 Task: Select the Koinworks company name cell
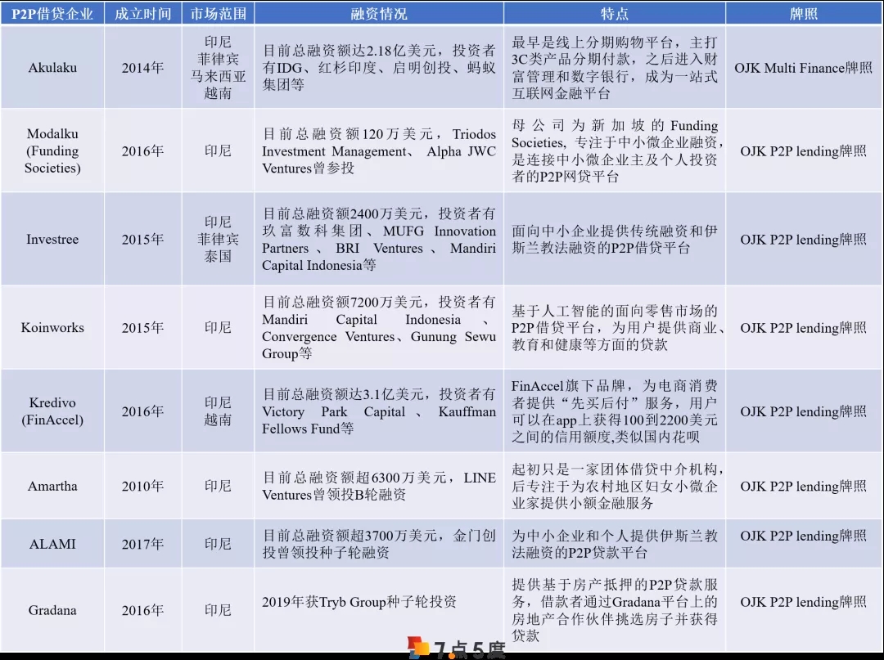click(x=52, y=327)
